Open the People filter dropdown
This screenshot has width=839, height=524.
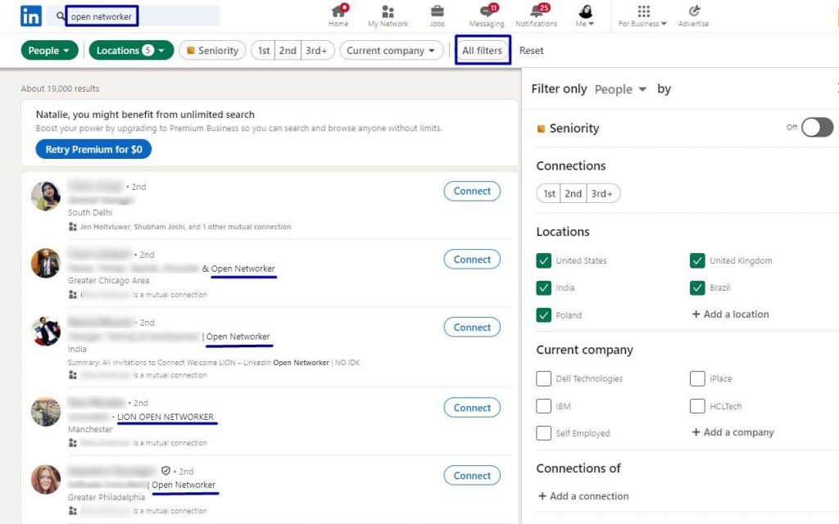point(49,50)
